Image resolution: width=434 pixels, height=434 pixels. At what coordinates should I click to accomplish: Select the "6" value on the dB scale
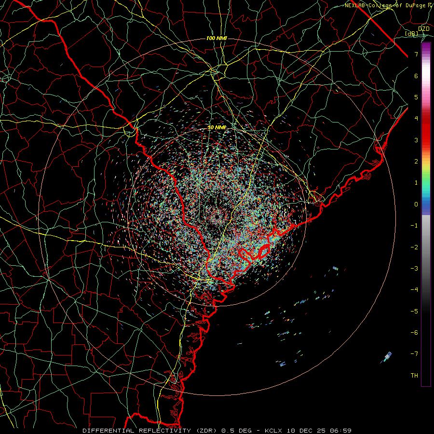416,76
